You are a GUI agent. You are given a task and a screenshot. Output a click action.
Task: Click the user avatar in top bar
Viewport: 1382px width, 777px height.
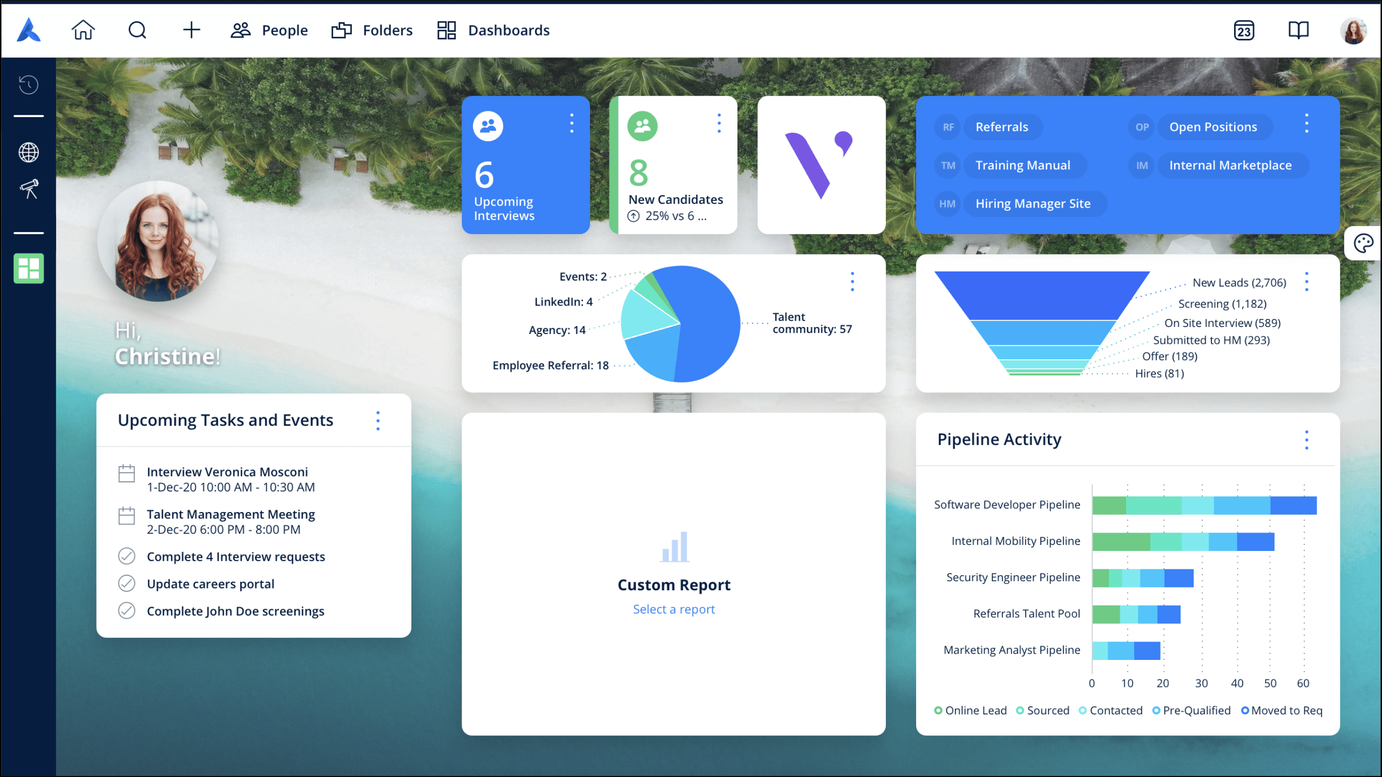[x=1353, y=31]
